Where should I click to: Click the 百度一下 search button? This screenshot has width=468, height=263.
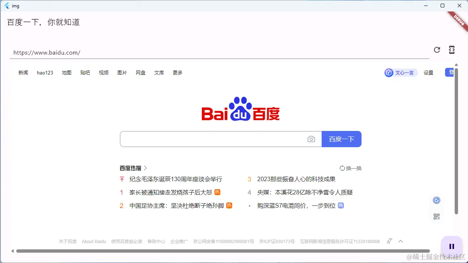342,139
